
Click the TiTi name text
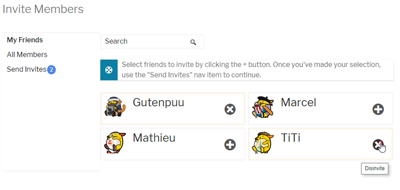click(290, 138)
